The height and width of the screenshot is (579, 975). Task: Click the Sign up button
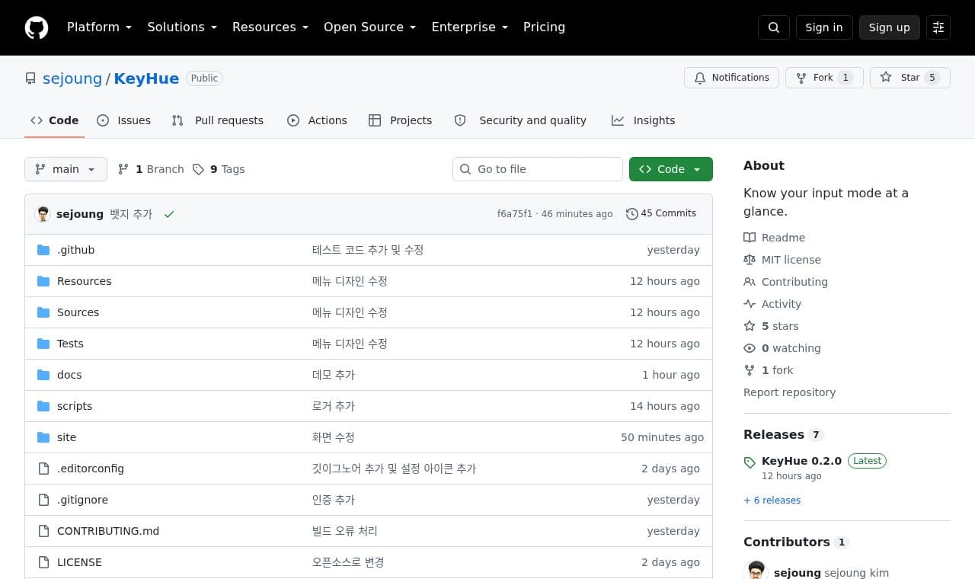pos(890,27)
